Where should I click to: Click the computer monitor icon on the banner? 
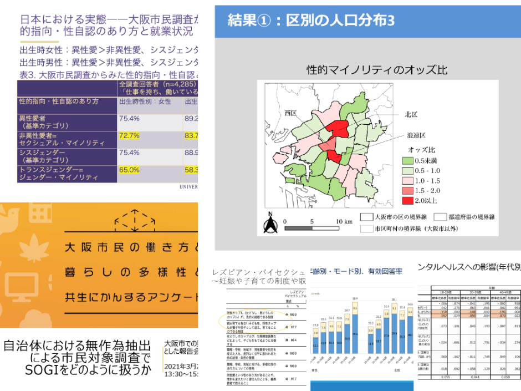coord(21,287)
